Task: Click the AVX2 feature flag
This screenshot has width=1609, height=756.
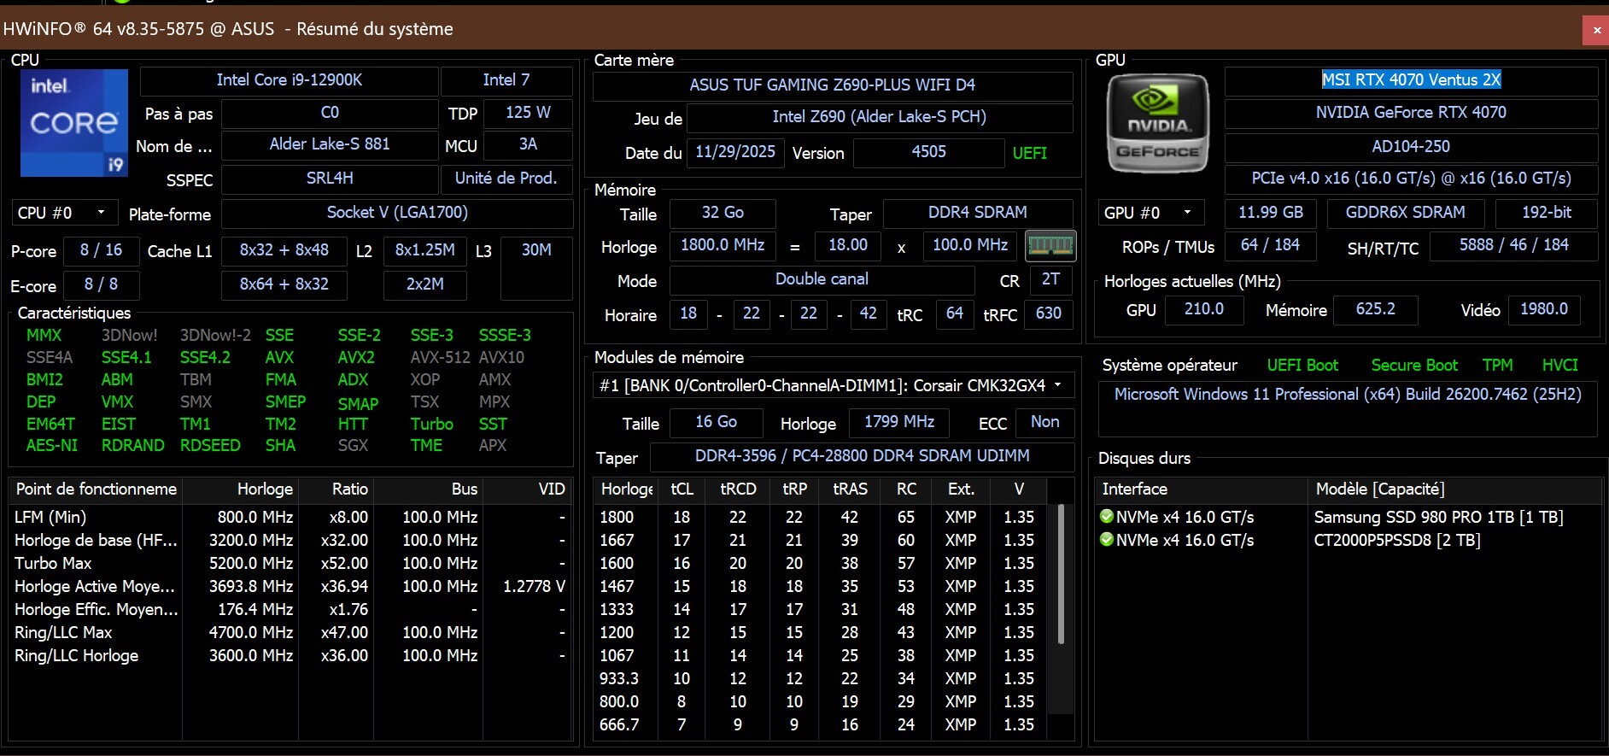Action: [x=356, y=357]
